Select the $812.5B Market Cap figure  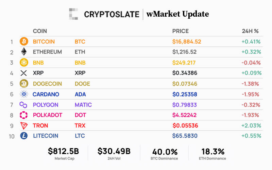64,151
